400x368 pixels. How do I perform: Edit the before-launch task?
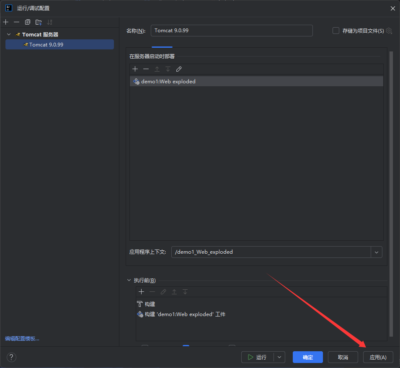pyautogui.click(x=163, y=292)
